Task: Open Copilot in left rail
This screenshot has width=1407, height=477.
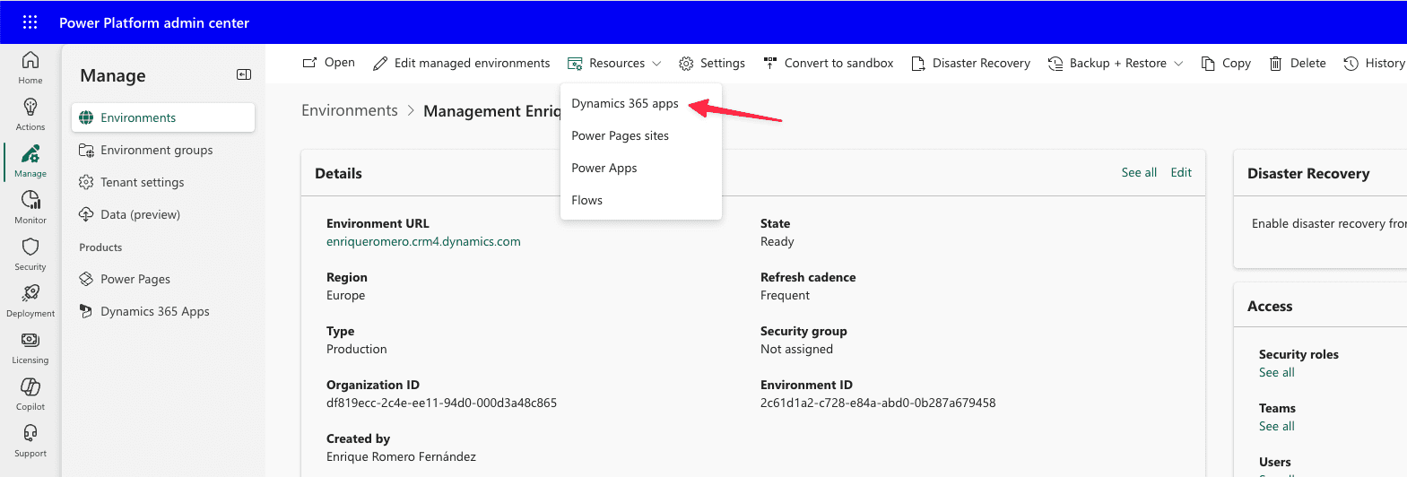Action: point(30,394)
